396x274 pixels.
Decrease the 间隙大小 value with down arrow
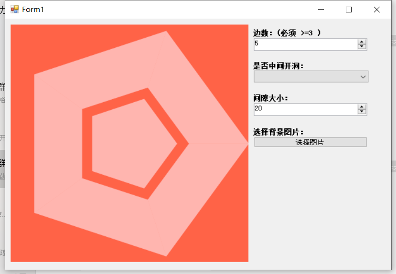362,112
